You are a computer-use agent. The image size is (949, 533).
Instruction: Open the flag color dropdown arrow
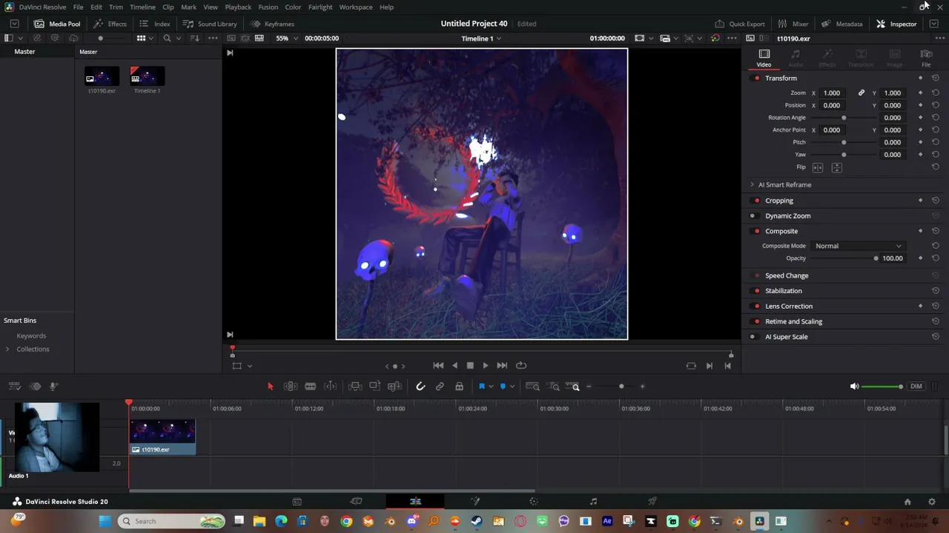pos(491,386)
